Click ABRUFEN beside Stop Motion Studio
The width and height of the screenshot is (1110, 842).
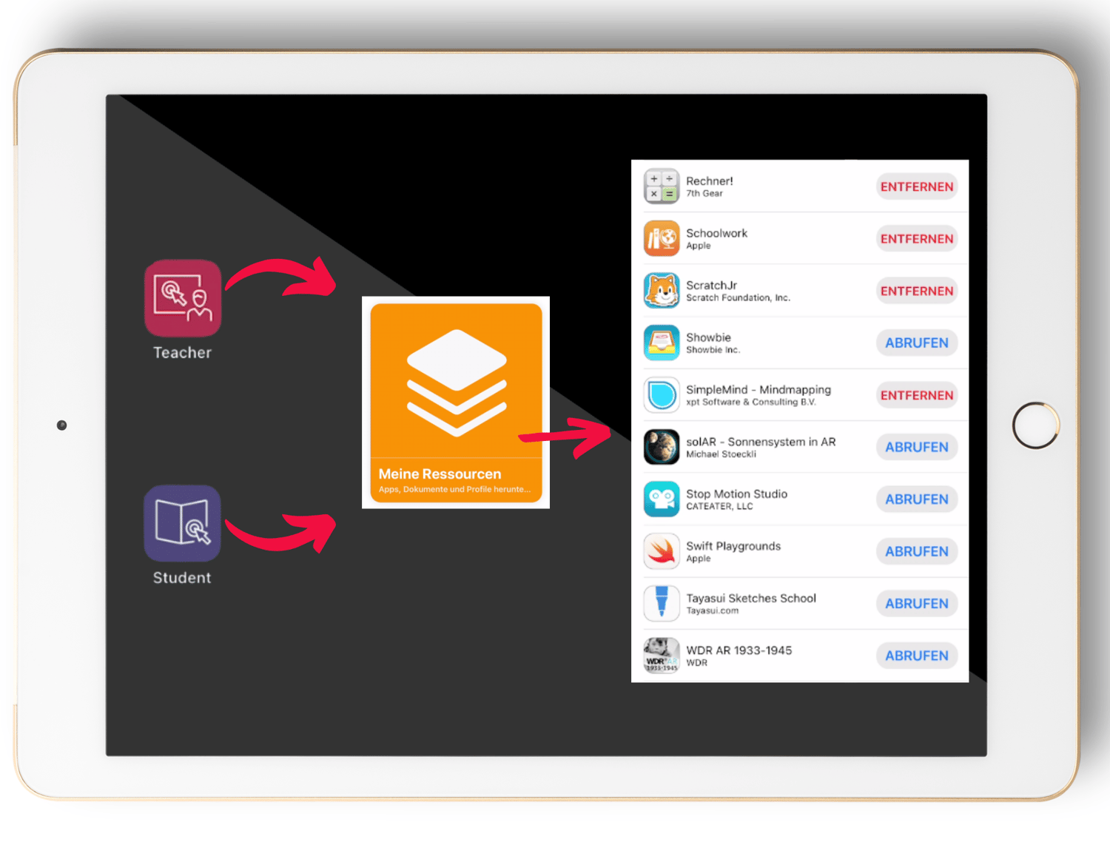(x=917, y=499)
